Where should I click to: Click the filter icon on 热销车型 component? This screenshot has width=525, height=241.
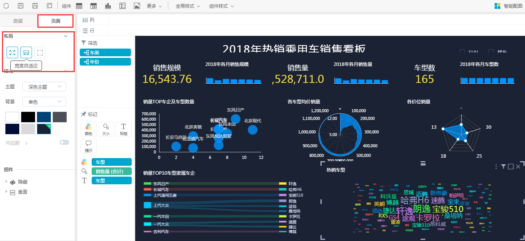coord(503,167)
